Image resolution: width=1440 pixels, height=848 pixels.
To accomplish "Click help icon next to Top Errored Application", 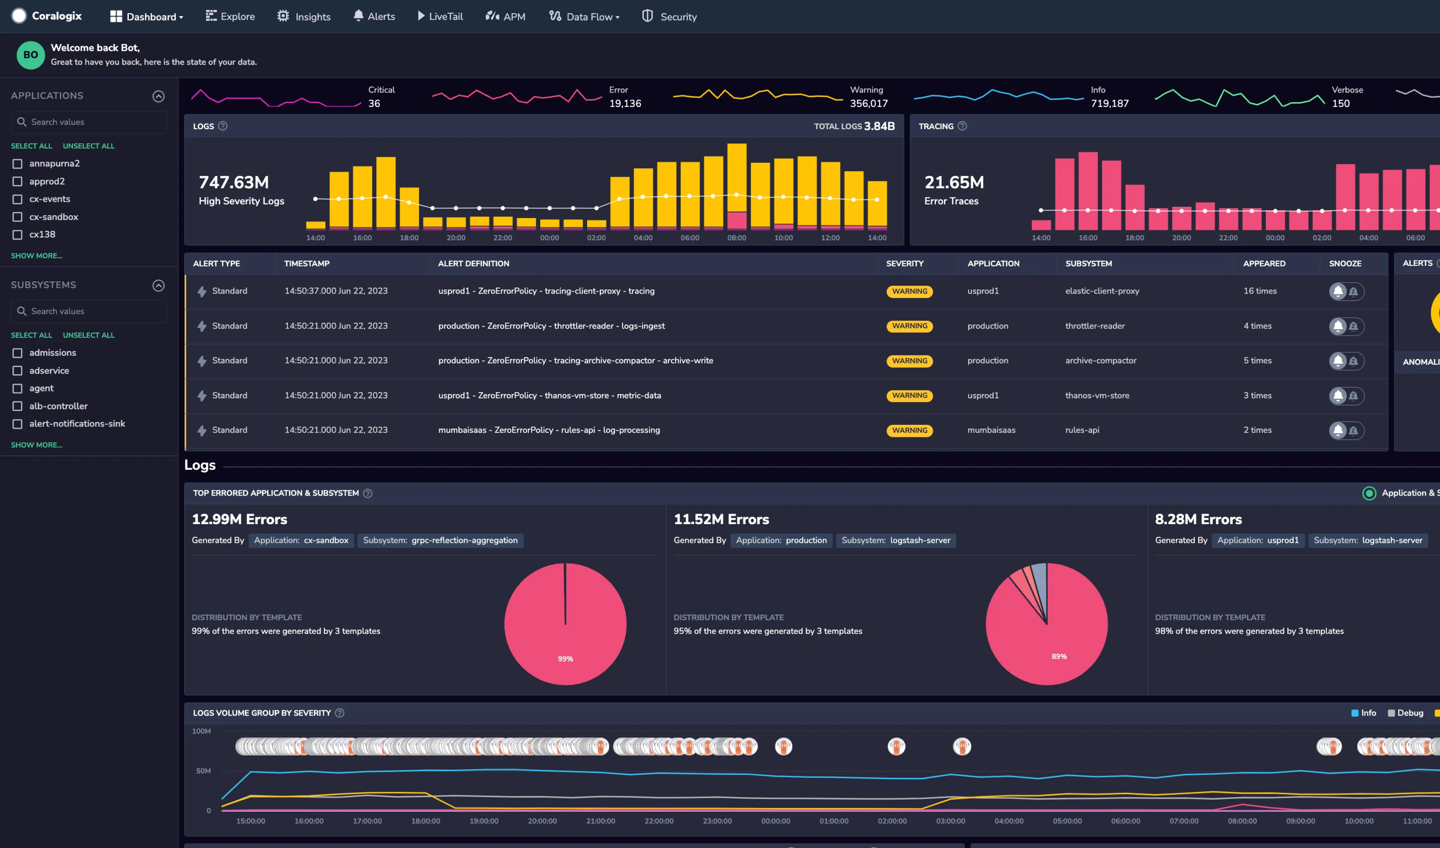I will 368,493.
